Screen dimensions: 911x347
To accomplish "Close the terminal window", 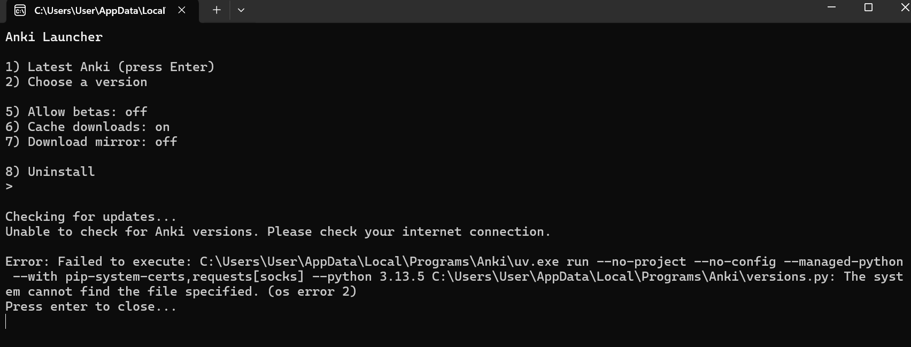I will pos(905,7).
